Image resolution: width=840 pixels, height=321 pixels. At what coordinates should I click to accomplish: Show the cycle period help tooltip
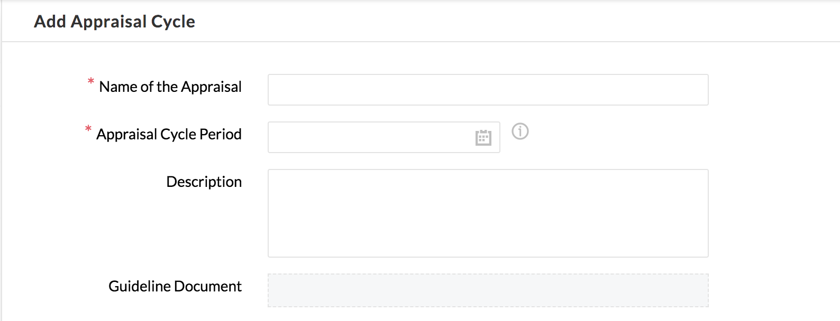point(520,131)
